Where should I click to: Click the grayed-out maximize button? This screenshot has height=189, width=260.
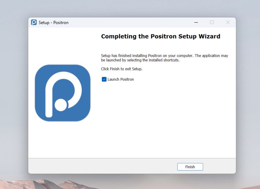pos(211,23)
